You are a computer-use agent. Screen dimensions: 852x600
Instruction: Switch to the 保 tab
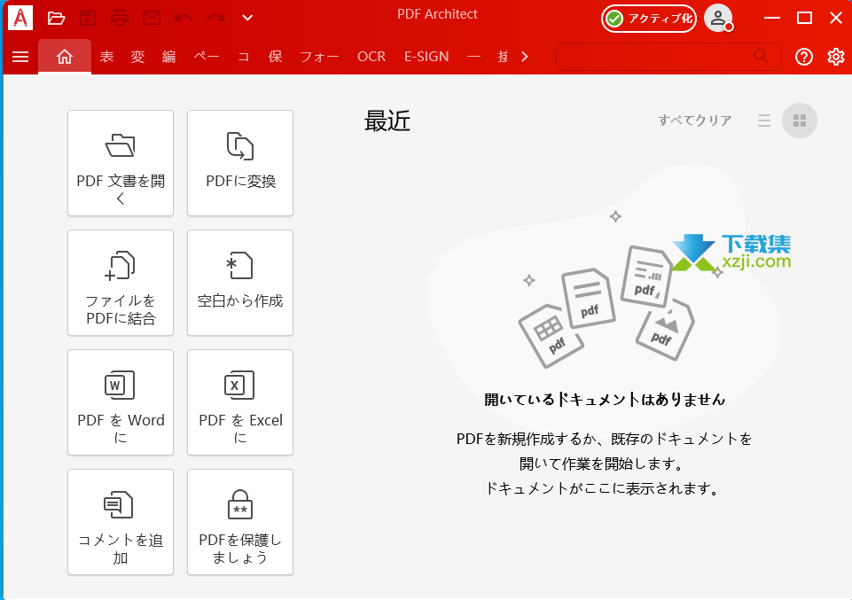pos(276,57)
